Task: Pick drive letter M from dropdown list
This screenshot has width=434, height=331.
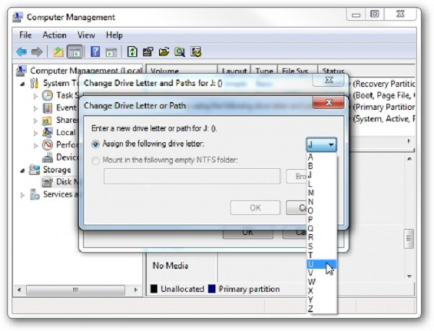Action: point(311,193)
